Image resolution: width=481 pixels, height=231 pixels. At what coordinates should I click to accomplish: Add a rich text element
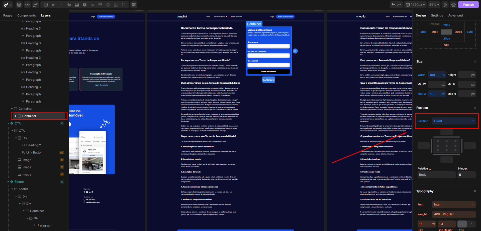click(x=116, y=5)
